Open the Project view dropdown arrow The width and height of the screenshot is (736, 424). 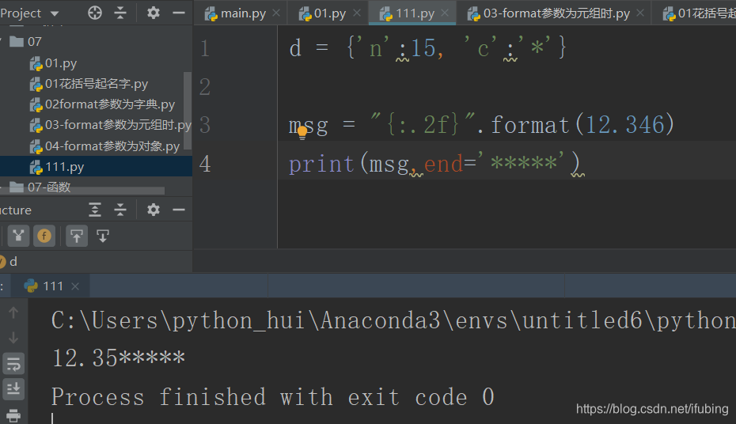pyautogui.click(x=55, y=13)
